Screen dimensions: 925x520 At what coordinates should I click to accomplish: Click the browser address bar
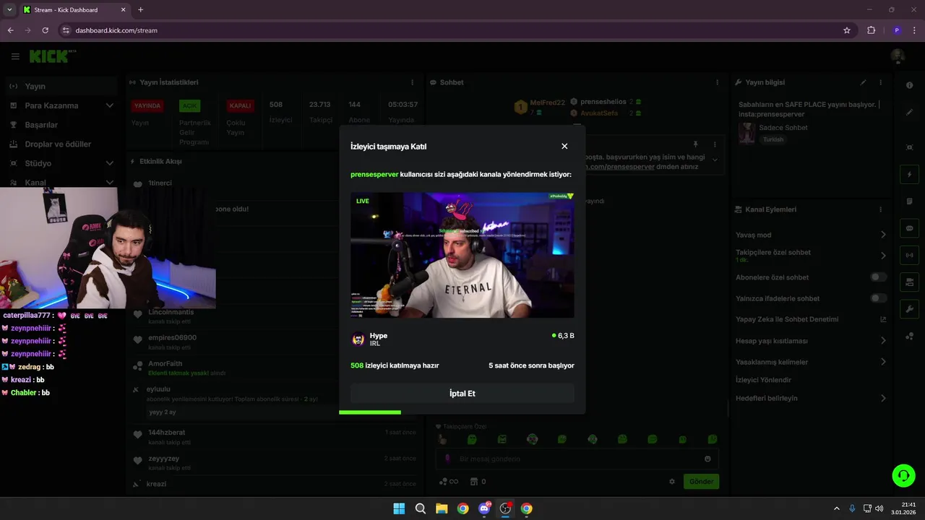pyautogui.click(x=448, y=30)
